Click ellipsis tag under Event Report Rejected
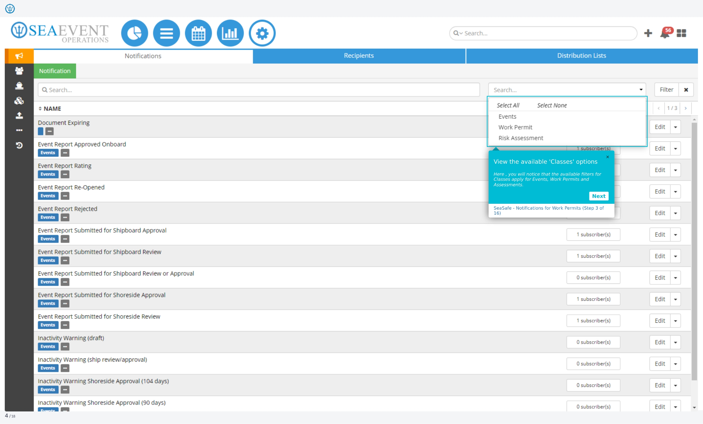Viewport: 703px width, 424px height. click(65, 217)
